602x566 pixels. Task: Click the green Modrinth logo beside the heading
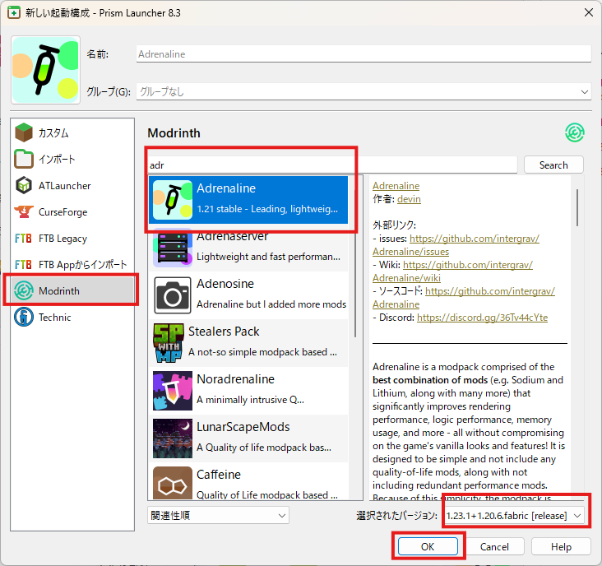(574, 132)
